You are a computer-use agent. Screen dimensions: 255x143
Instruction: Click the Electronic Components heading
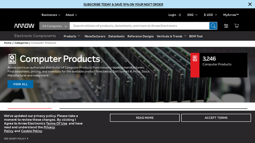point(35,36)
